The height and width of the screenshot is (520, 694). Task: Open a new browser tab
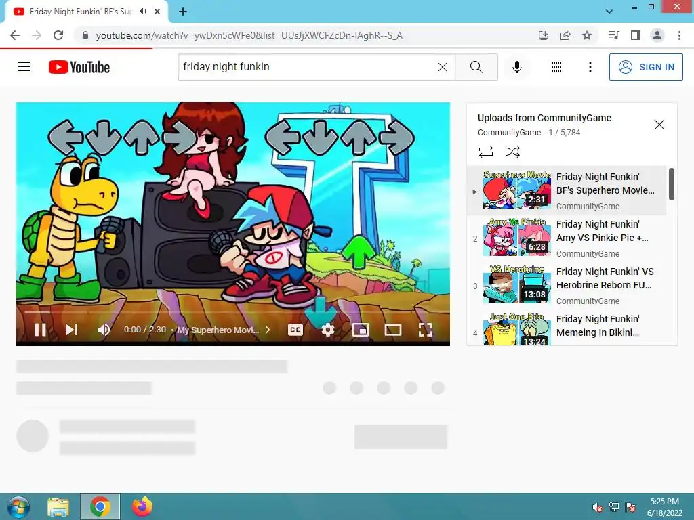(183, 12)
